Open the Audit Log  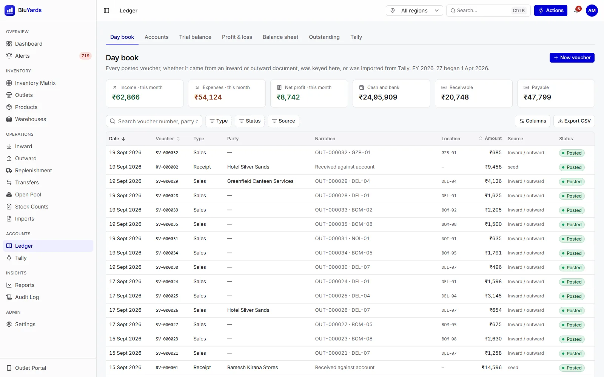pos(48,297)
